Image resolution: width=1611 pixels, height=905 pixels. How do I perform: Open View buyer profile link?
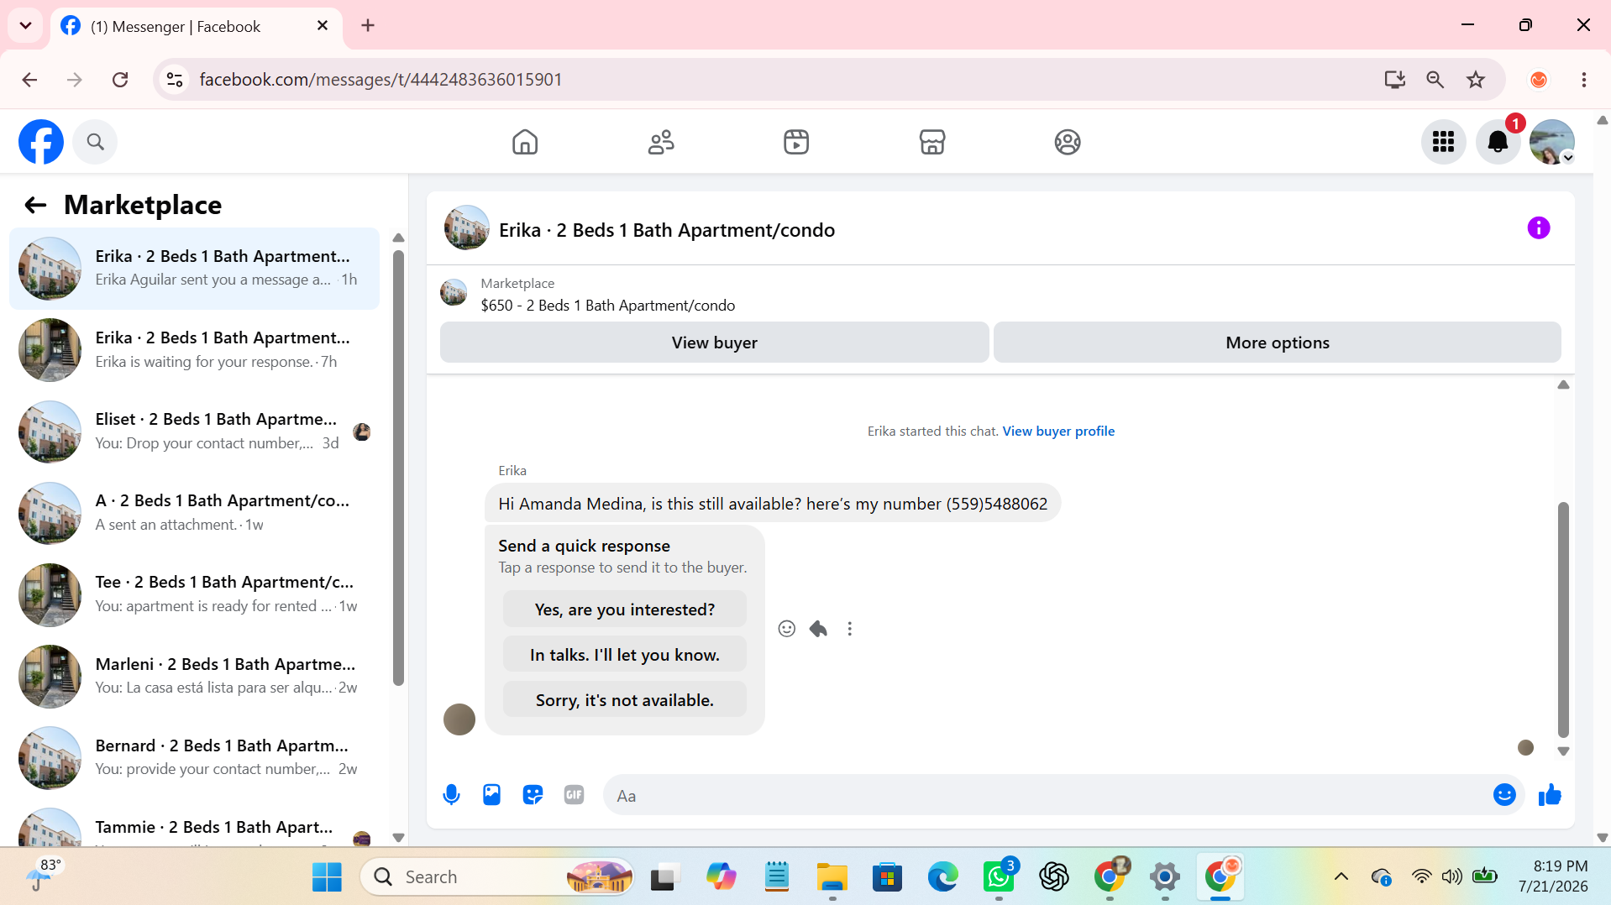click(x=1058, y=431)
